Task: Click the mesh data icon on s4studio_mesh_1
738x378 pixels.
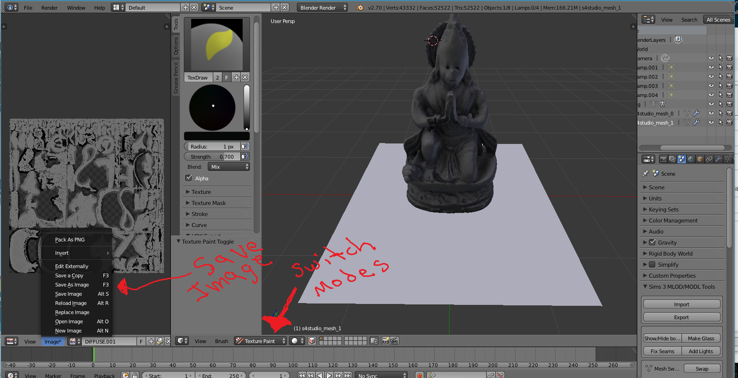Action: point(687,122)
